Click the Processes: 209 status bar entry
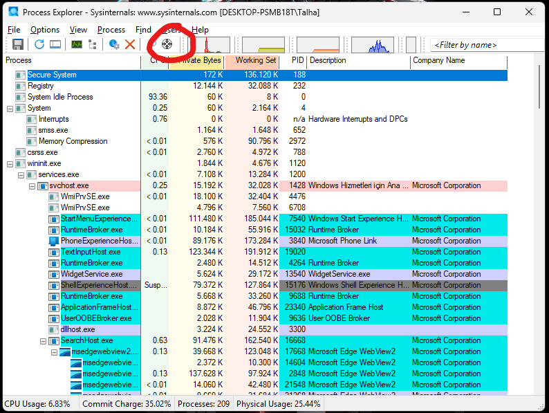Image resolution: width=549 pixels, height=413 pixels. pyautogui.click(x=203, y=404)
